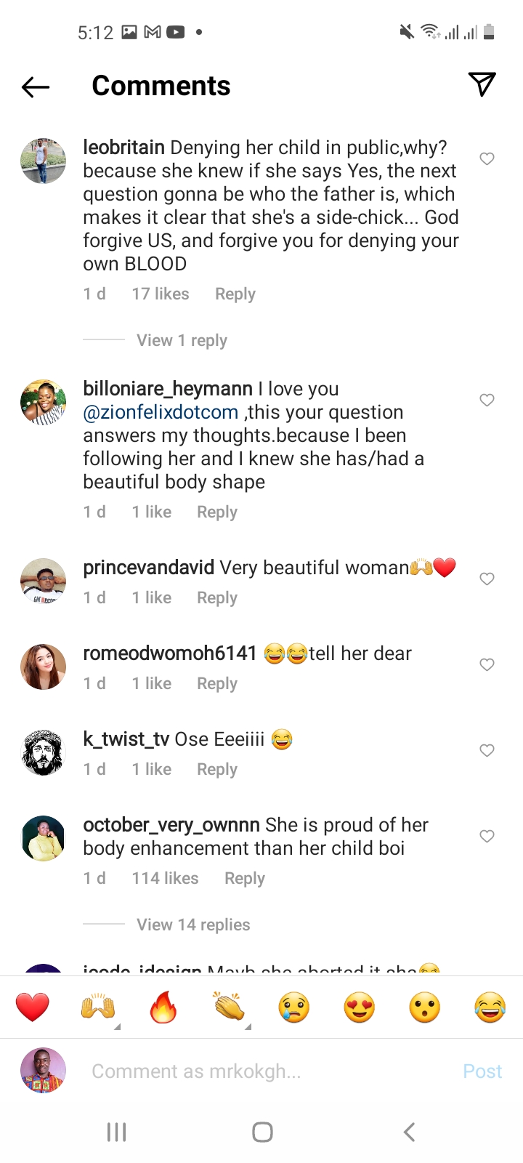Insert the fire emoji reaction
The image size is (523, 1163).
[163, 1007]
